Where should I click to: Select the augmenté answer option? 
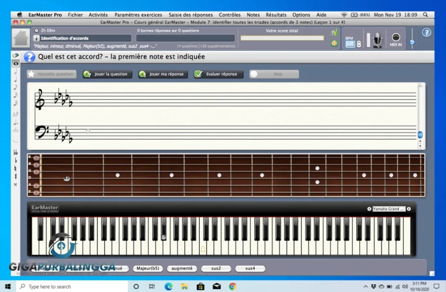tap(182, 269)
